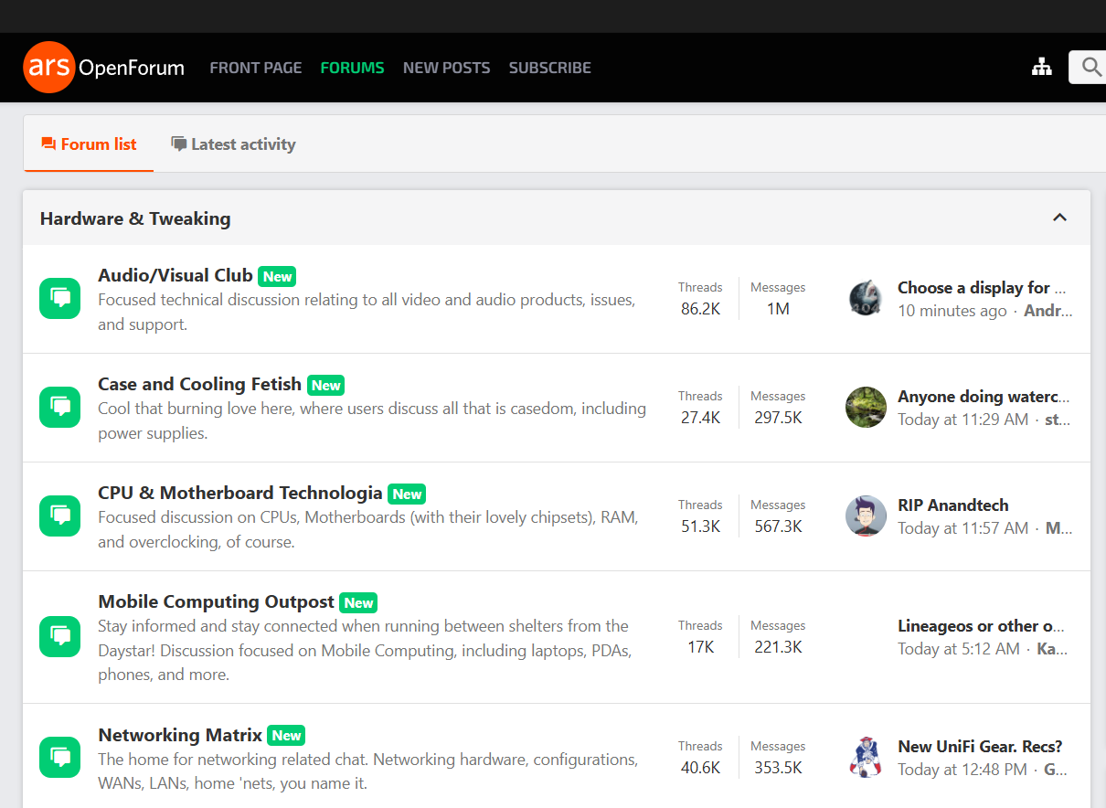Click the Audio/Visual Club forum chat icon
This screenshot has width=1106, height=808.
(60, 299)
